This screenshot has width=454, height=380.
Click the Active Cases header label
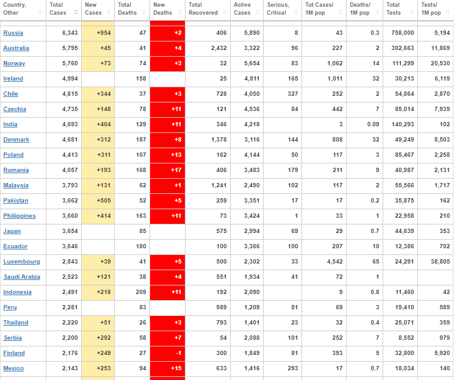(x=242, y=9)
